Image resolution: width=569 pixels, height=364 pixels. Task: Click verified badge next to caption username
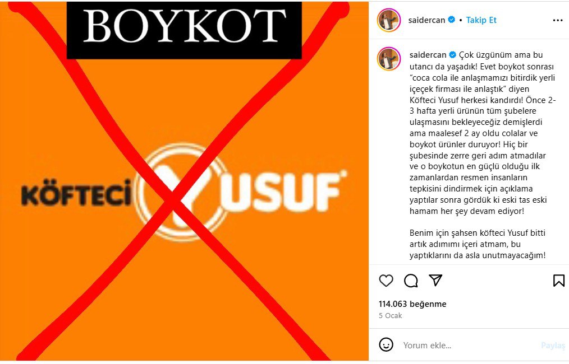(452, 55)
